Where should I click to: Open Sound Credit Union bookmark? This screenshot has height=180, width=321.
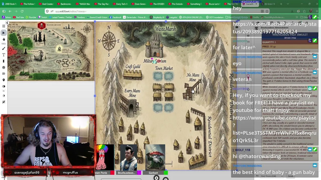click(x=97, y=17)
